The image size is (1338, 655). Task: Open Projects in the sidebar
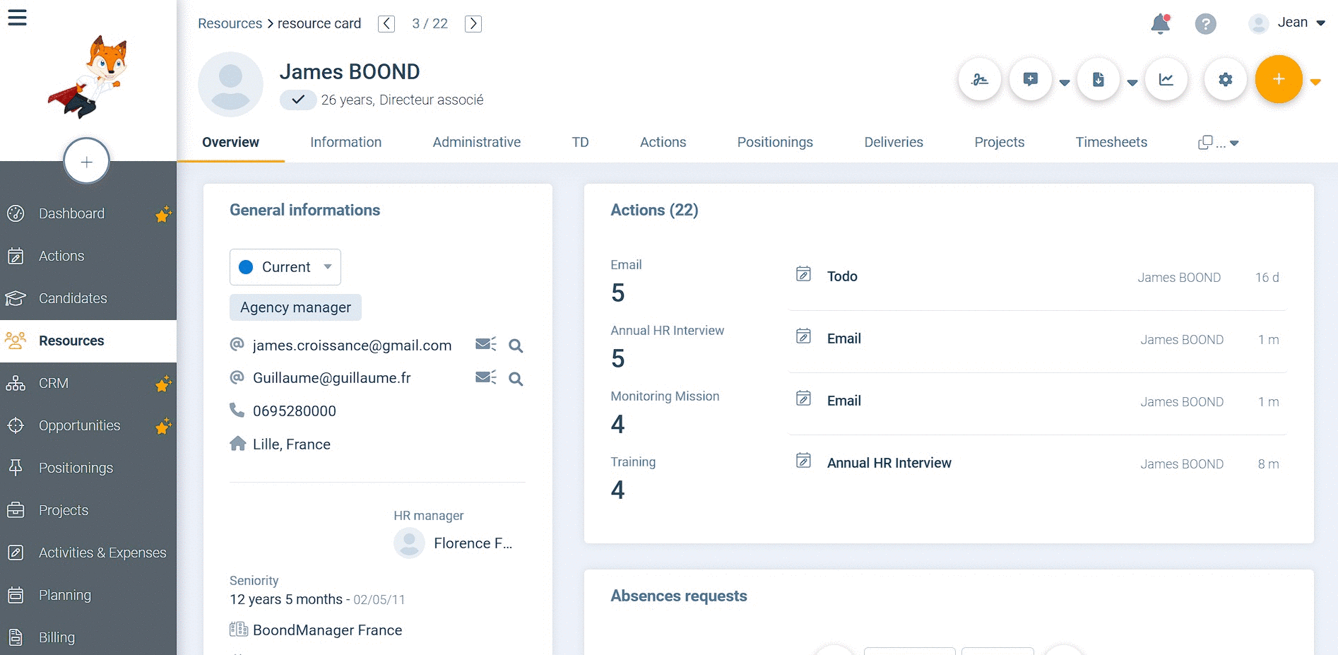pos(88,510)
